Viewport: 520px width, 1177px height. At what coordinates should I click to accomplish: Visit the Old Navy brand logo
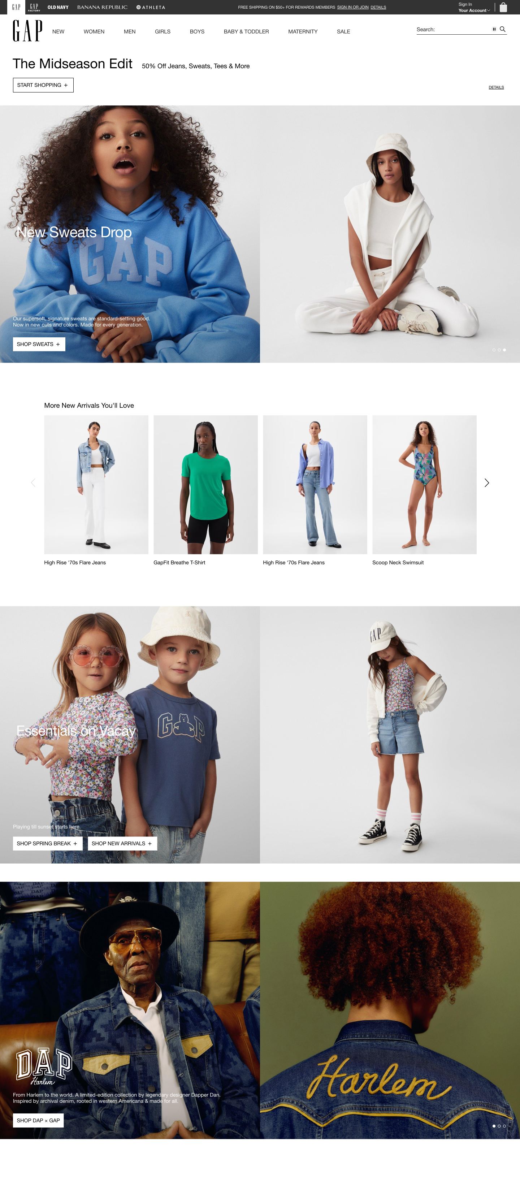pyautogui.click(x=58, y=7)
